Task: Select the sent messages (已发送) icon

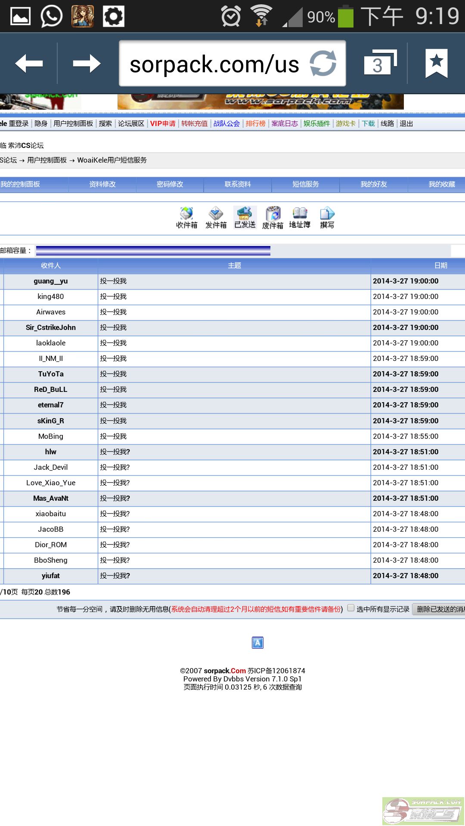Action: tap(245, 217)
